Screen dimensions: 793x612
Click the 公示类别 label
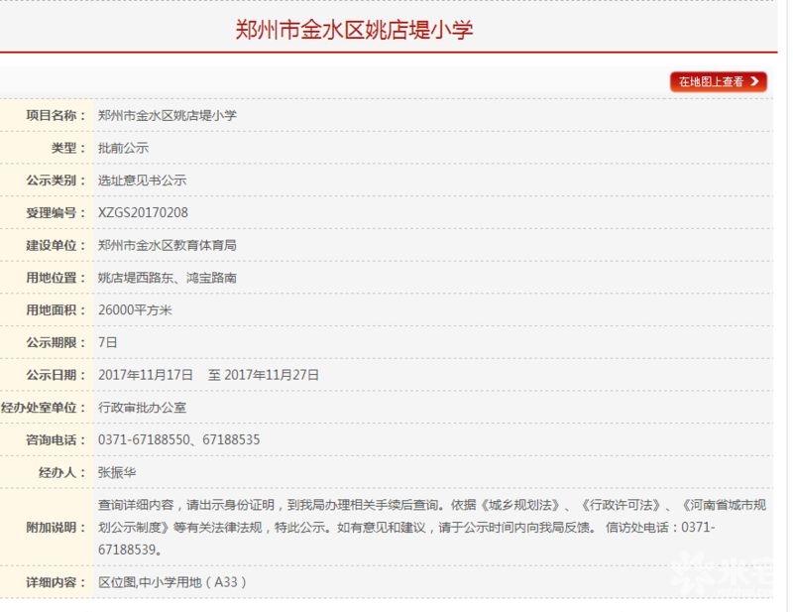[x=56, y=181]
